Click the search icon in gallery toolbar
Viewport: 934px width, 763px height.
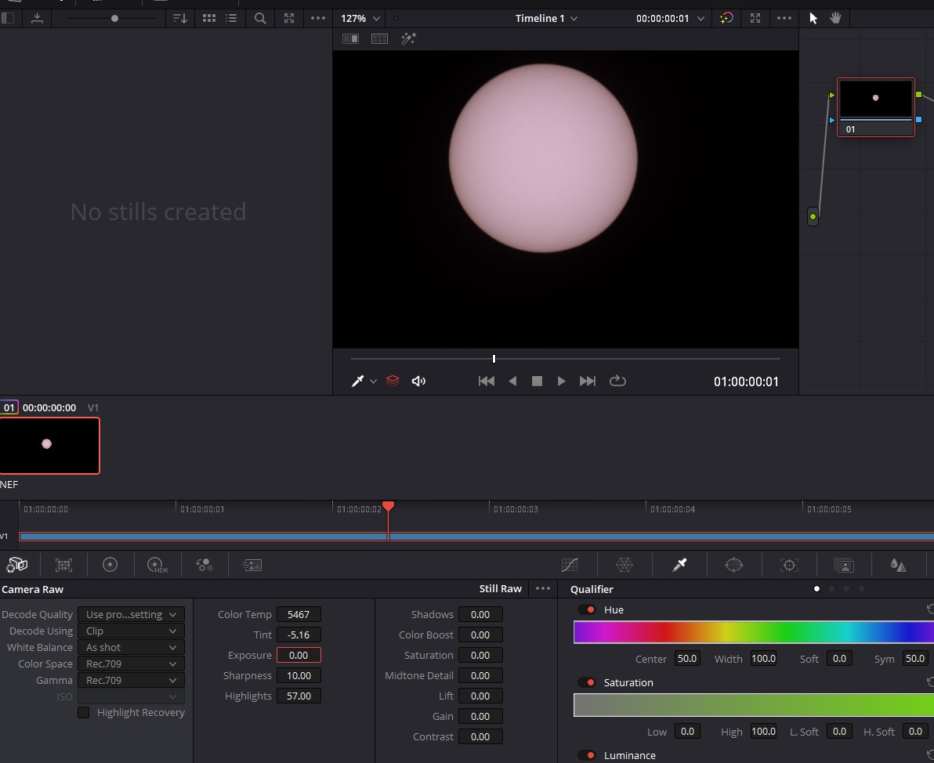click(260, 18)
